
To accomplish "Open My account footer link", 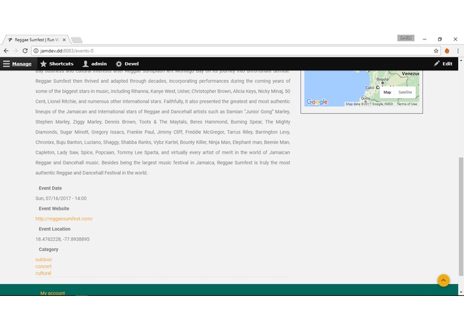I will click(x=52, y=293).
